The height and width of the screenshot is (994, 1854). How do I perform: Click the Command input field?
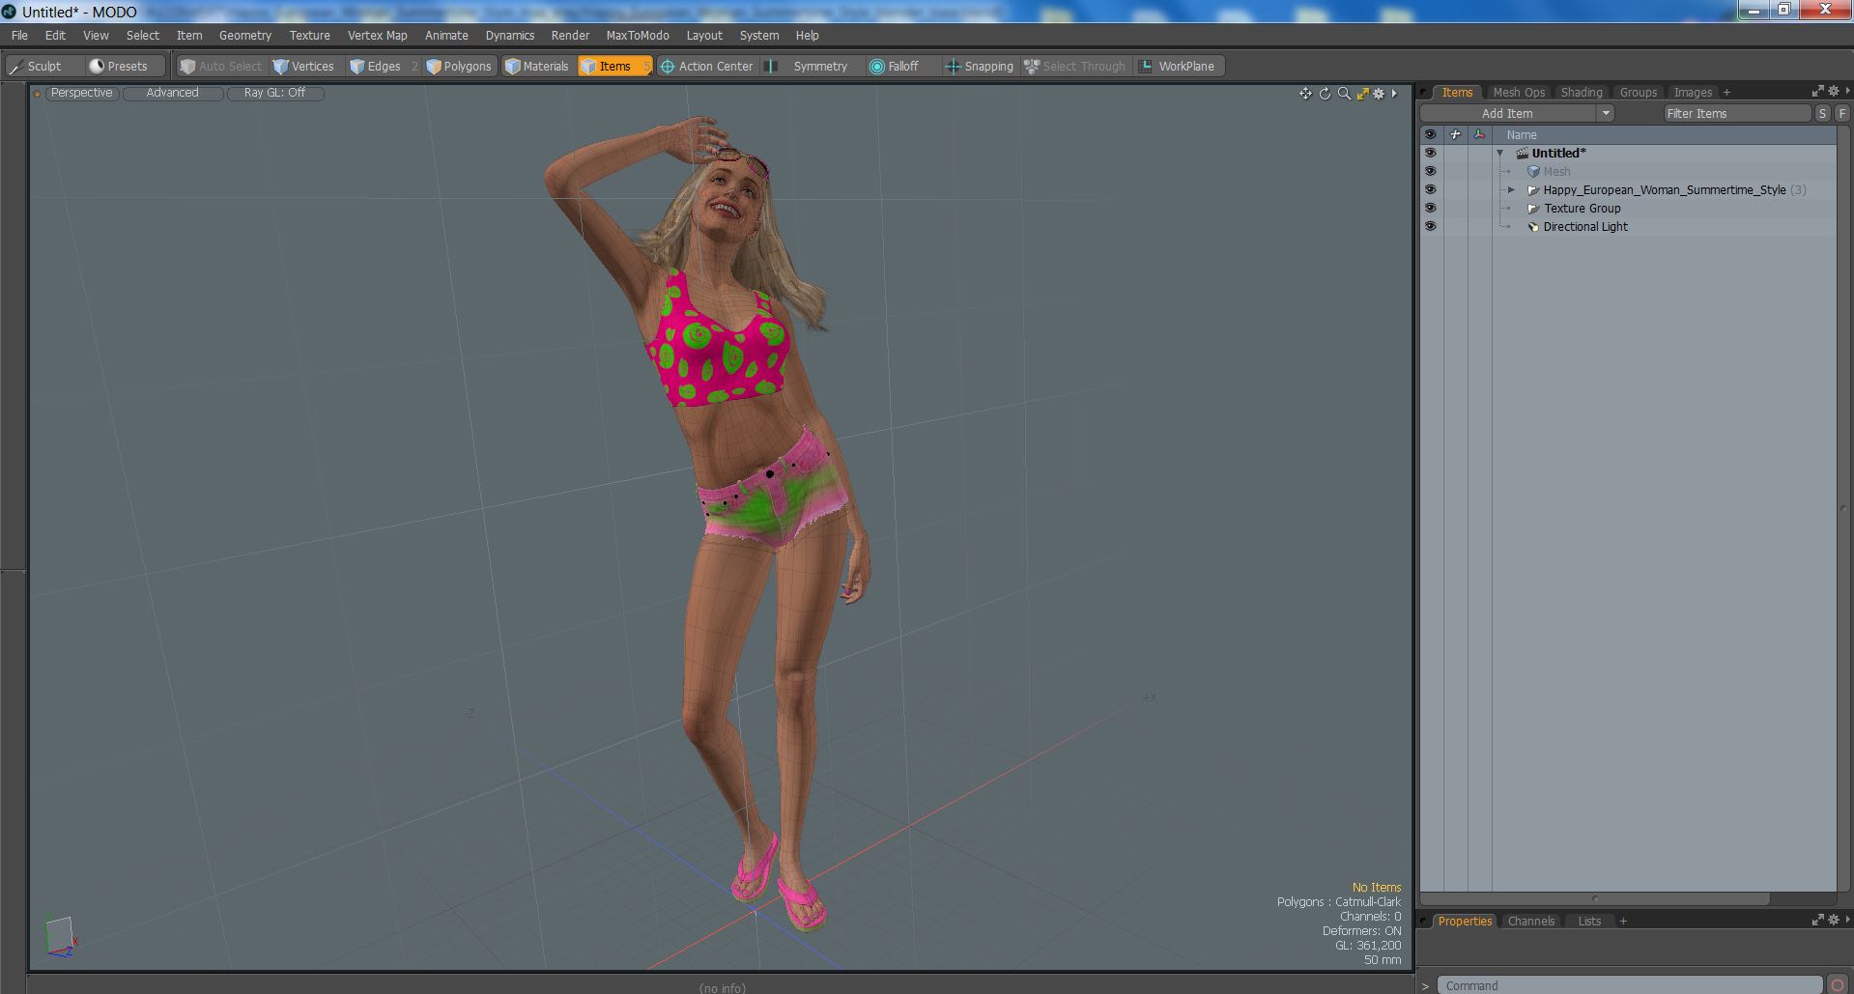(x=1630, y=985)
